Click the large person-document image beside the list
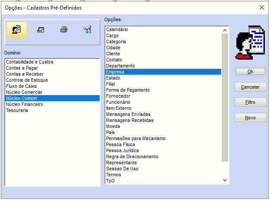The width and height of the screenshot is (270, 201). [250, 43]
